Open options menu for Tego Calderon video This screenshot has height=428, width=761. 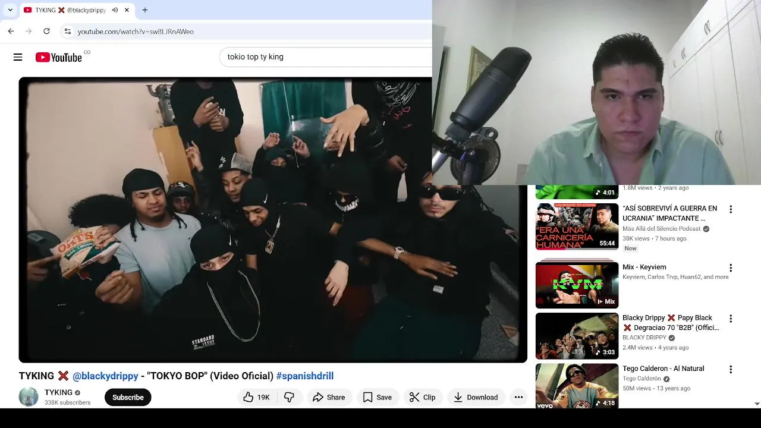pyautogui.click(x=731, y=369)
